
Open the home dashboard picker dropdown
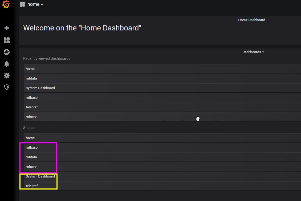(x=35, y=4)
